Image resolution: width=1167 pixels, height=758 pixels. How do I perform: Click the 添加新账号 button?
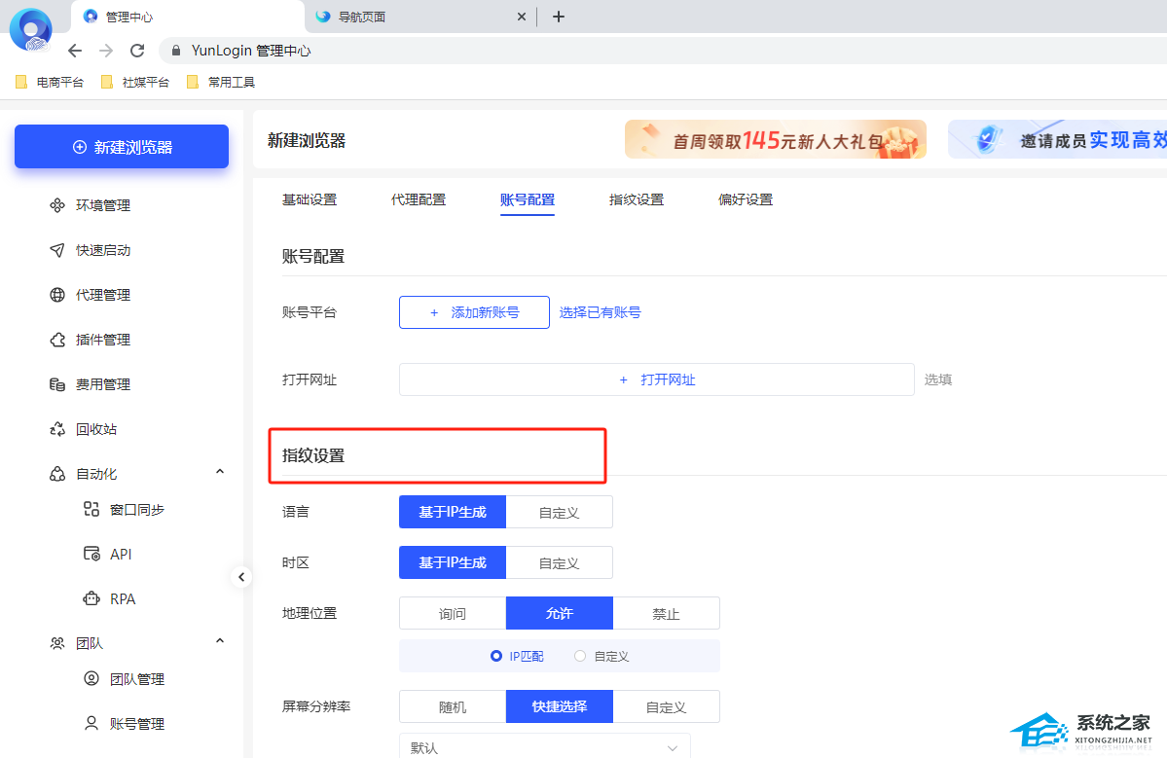coord(474,312)
